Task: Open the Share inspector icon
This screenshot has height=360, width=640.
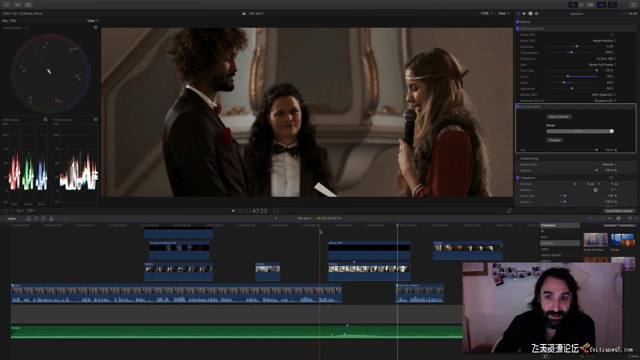Action: [536, 13]
